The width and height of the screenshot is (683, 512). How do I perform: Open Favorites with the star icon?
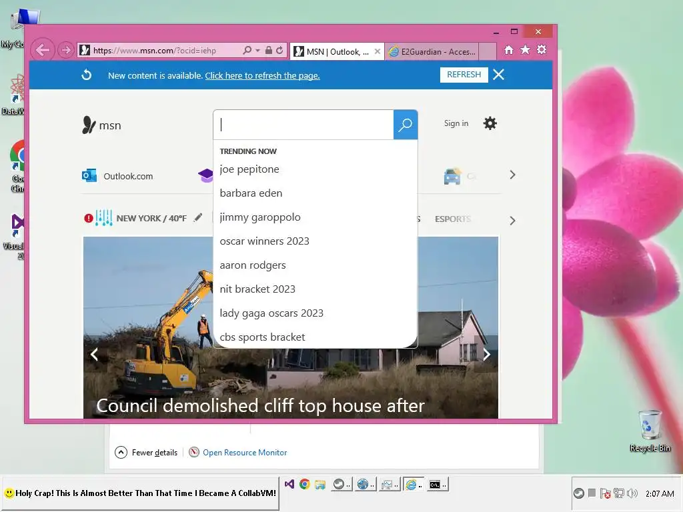[526, 50]
